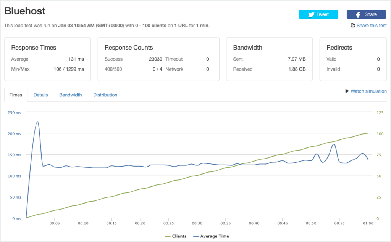
Task: Click the Tweet button label
Action: [323, 14]
